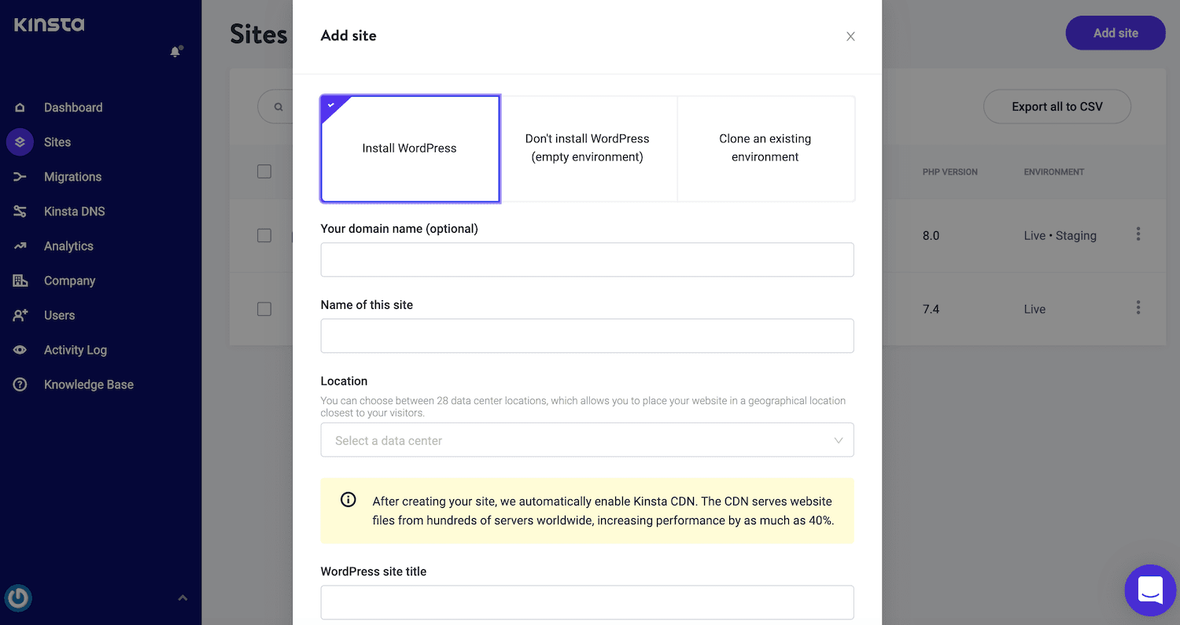The height and width of the screenshot is (625, 1180).
Task: Choose Don't install WordPress option
Action: [x=587, y=149]
